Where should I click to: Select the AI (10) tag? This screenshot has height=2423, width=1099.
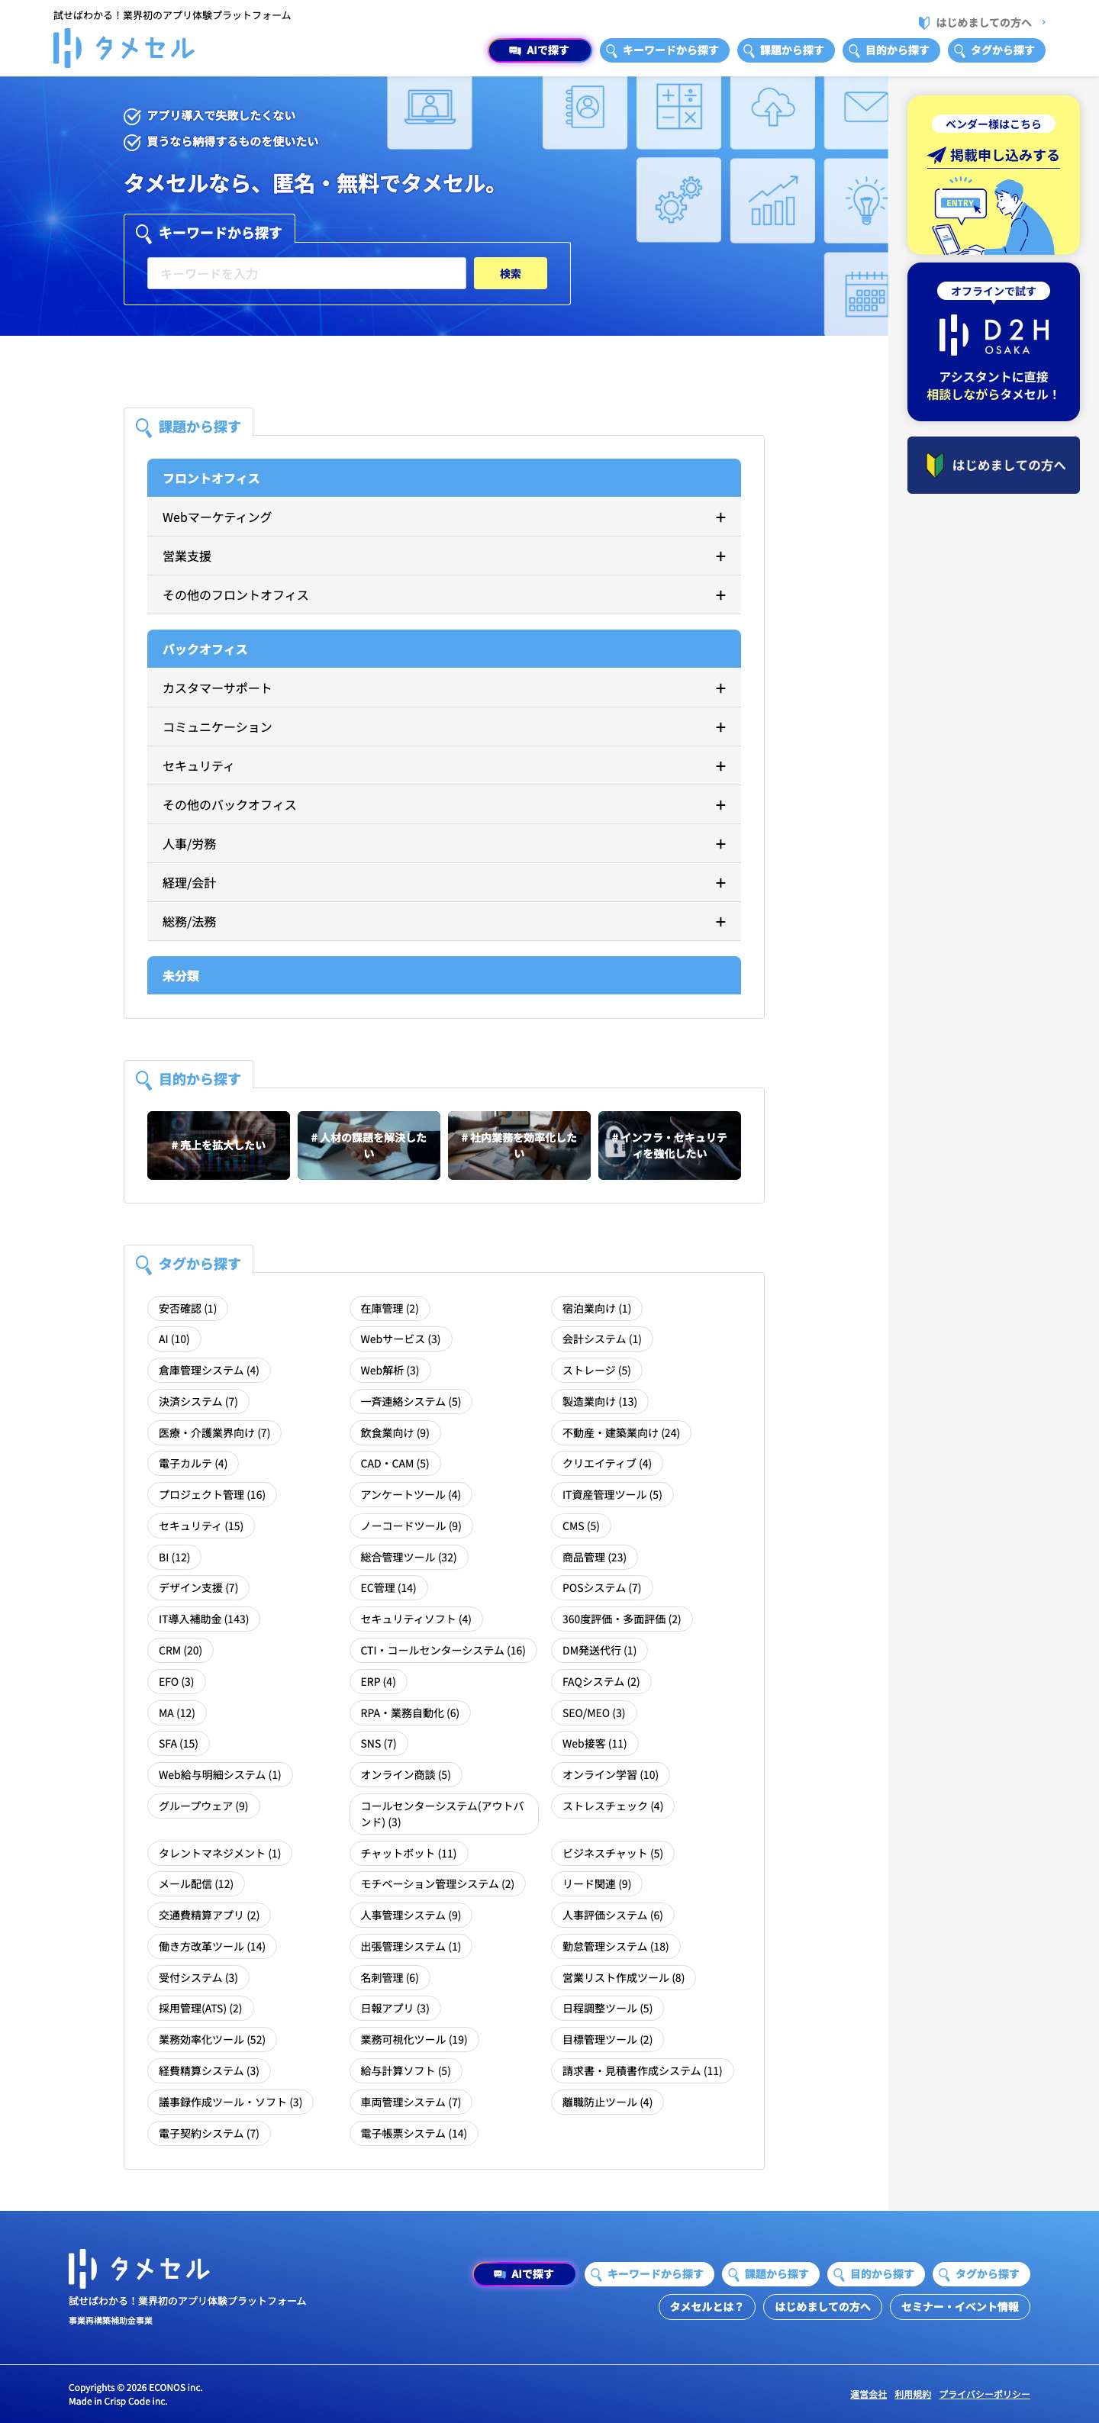pos(174,1339)
